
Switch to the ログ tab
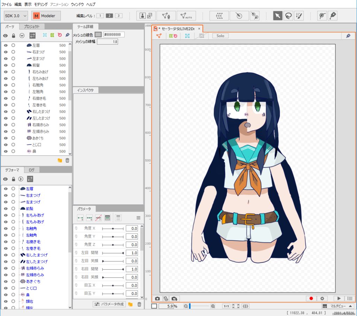point(32,170)
